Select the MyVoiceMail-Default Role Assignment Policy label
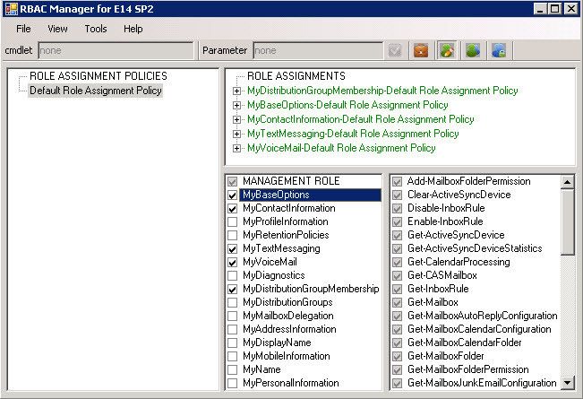583x399 pixels. [x=341, y=148]
